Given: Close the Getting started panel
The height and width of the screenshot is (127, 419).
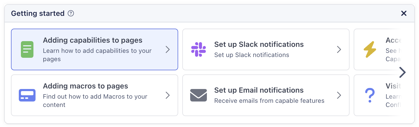Looking at the screenshot, I should tap(404, 13).
